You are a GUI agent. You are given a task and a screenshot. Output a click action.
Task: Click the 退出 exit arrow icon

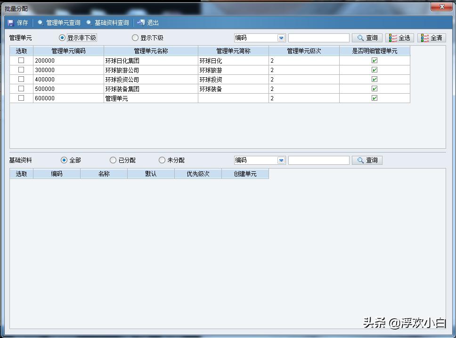(140, 22)
